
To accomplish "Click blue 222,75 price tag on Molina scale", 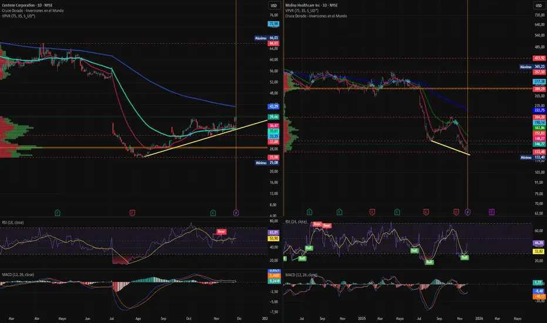I will (x=539, y=110).
